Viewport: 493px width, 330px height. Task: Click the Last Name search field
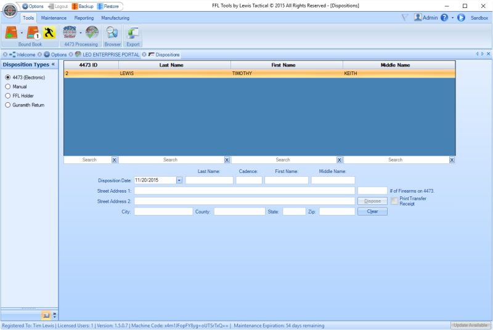point(171,160)
